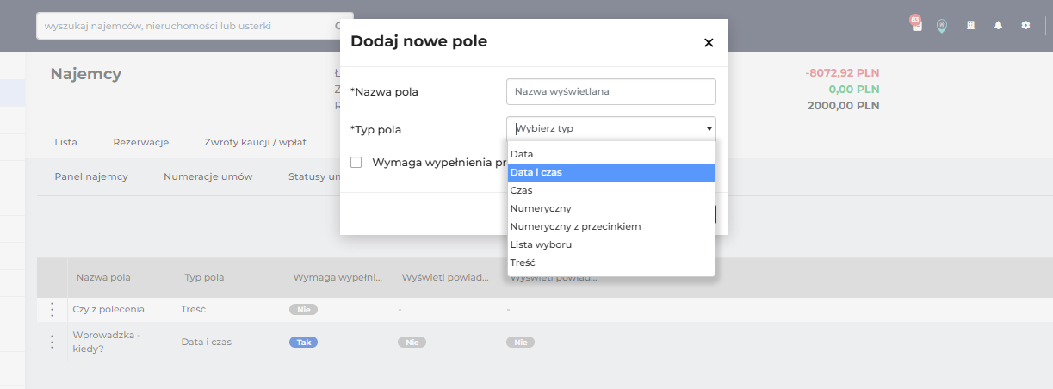
Task: Close the Dodaj nowe pole dialog
Action: (709, 42)
